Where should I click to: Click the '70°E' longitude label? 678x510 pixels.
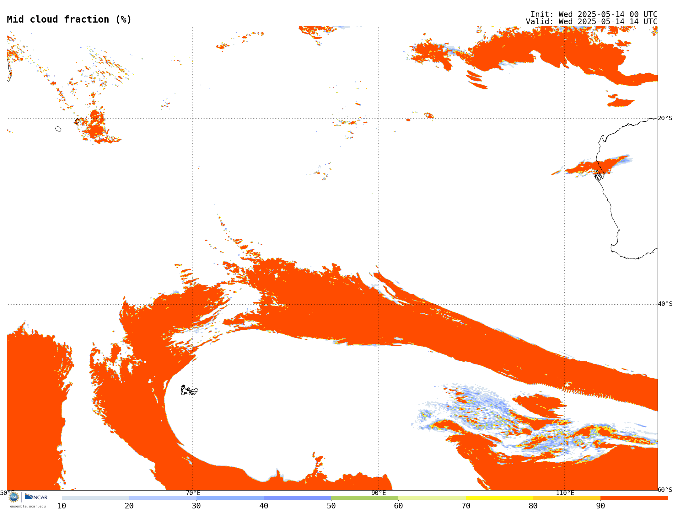[x=193, y=493]
